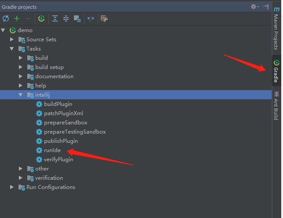The width and height of the screenshot is (283, 218).
Task: Expand the verification group
Action: pyautogui.click(x=21, y=178)
